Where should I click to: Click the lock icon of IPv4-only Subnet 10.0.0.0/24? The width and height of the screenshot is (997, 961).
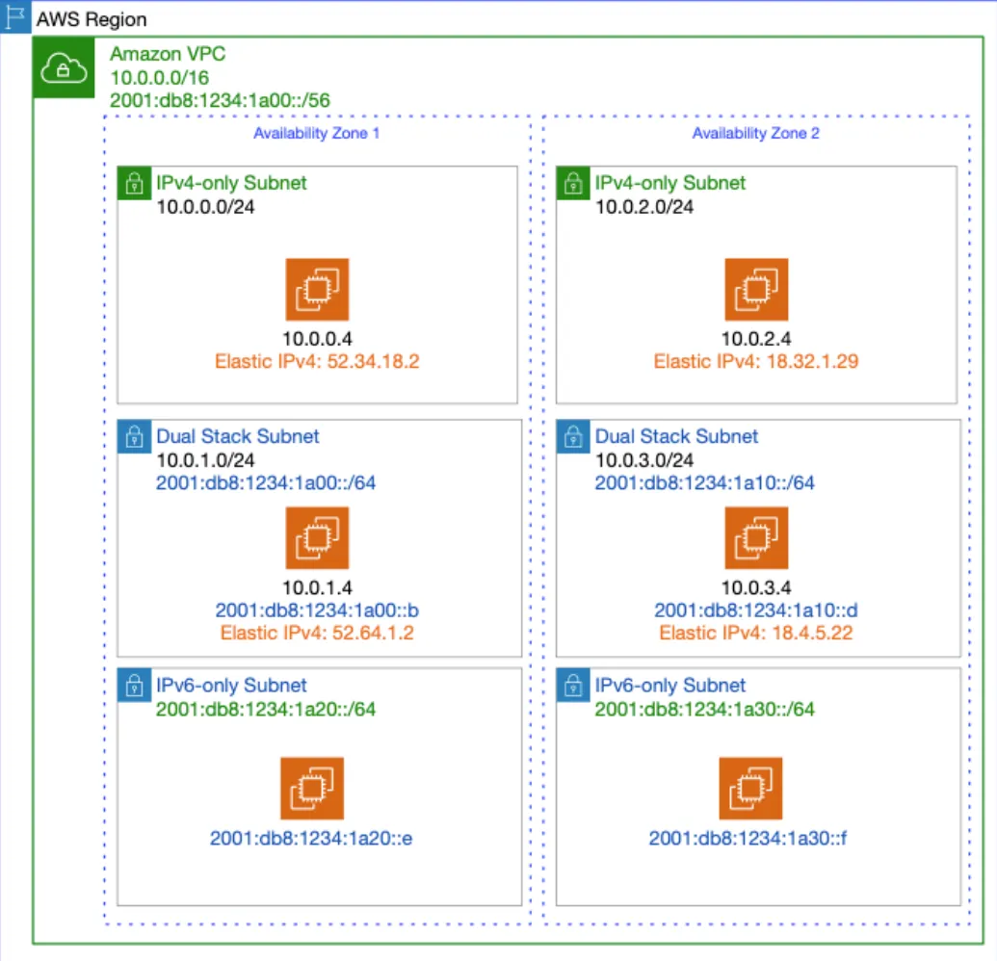pos(134,183)
